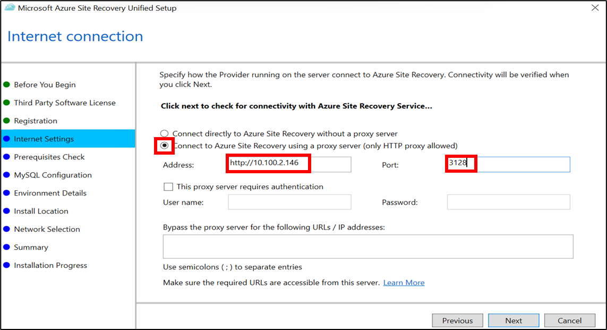Open the Registration step
The image size is (607, 330).
(x=36, y=121)
